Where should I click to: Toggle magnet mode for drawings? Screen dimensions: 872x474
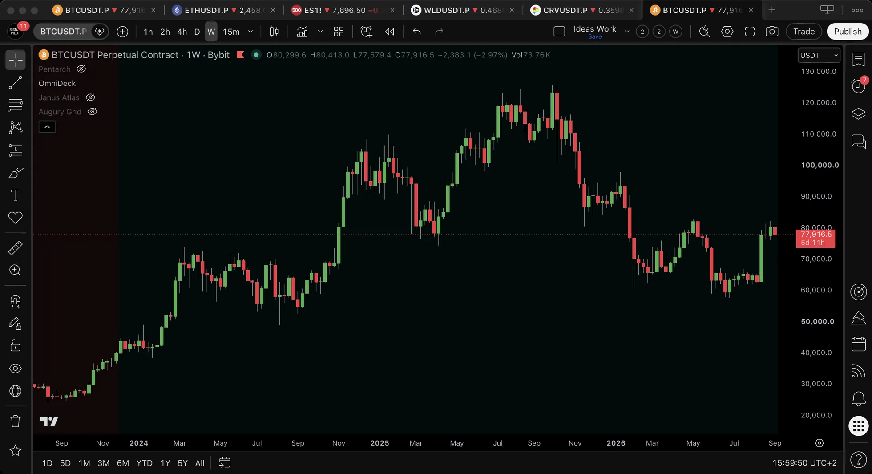15,301
